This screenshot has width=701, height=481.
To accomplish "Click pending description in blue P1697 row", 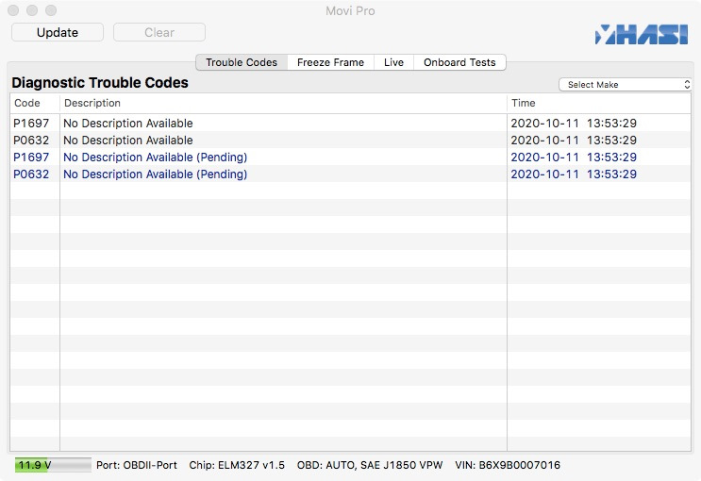I will [x=155, y=158].
